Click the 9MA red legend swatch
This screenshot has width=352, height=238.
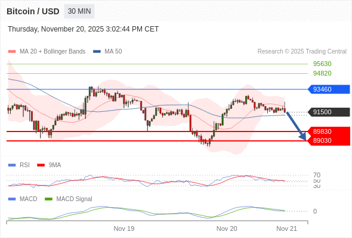click(x=41, y=165)
